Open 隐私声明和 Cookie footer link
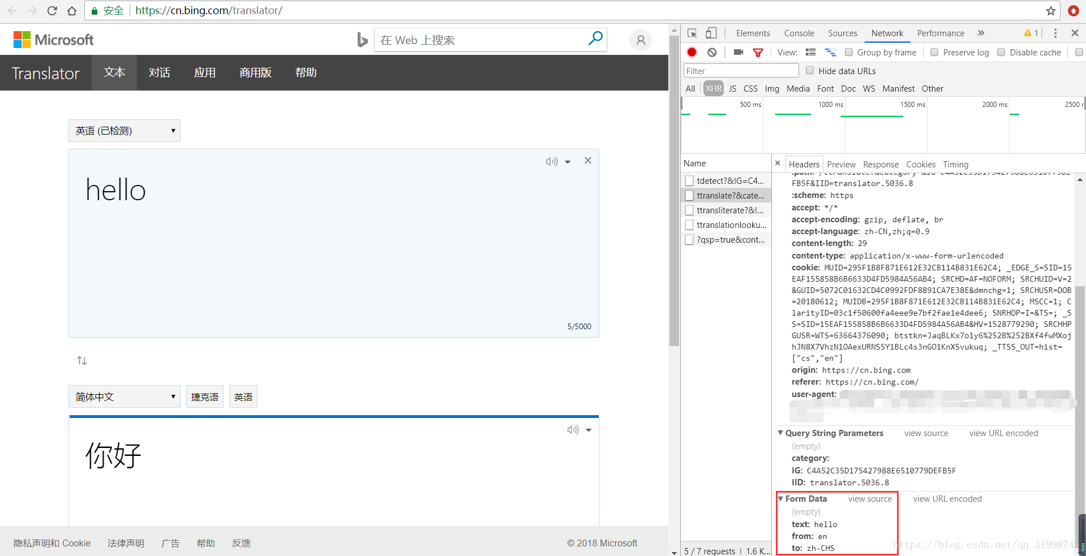Screen dimensions: 1086x556 [x=52, y=543]
